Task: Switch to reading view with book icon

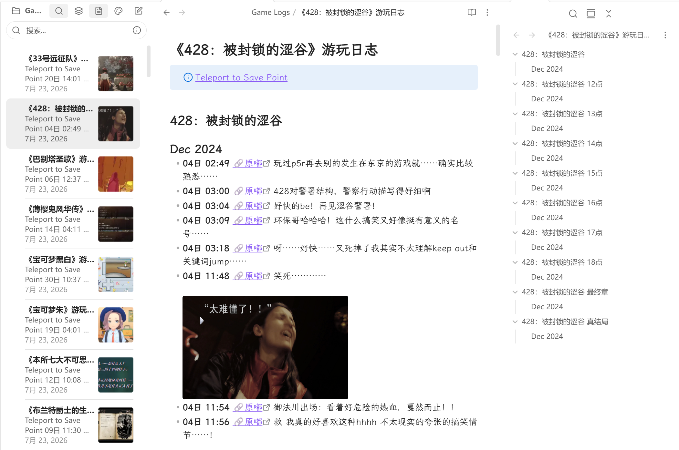Action: point(472,13)
